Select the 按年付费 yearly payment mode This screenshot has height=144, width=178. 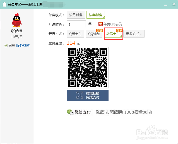96,15
